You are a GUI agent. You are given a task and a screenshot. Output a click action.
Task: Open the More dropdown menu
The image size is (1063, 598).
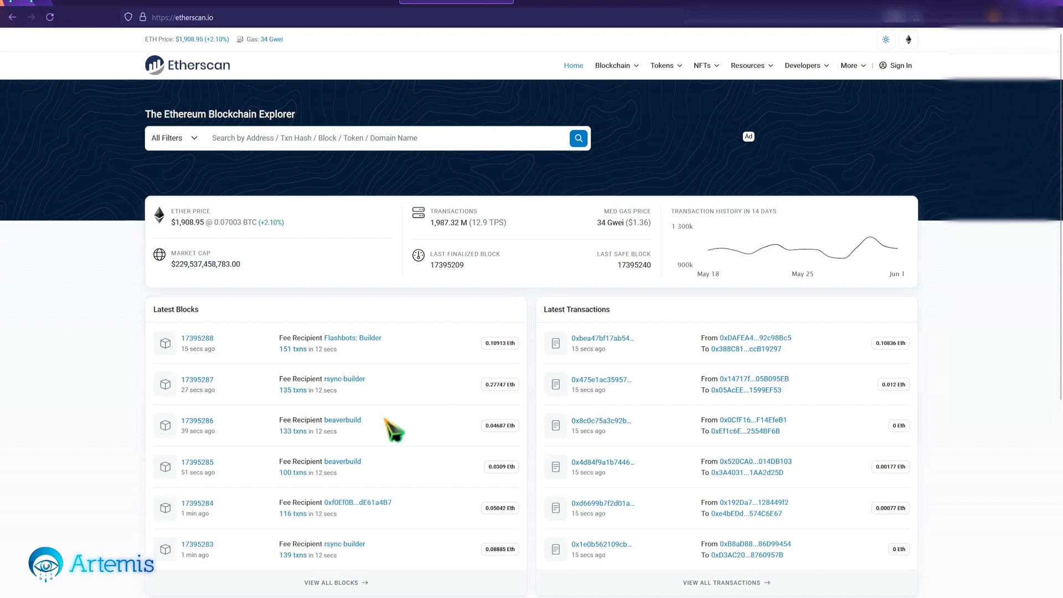(x=852, y=65)
